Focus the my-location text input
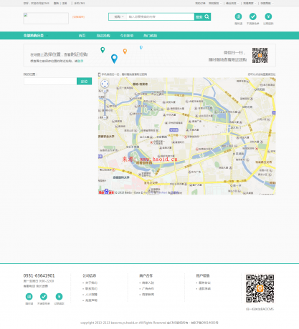Screen dimensions: 299x329 coord(50,82)
